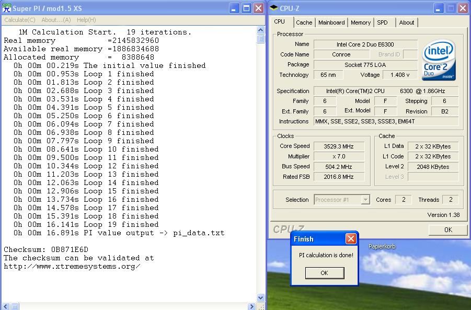Click the http://www.xtremesystems.org/ line
The height and width of the screenshot is (310, 471).
click(72, 267)
